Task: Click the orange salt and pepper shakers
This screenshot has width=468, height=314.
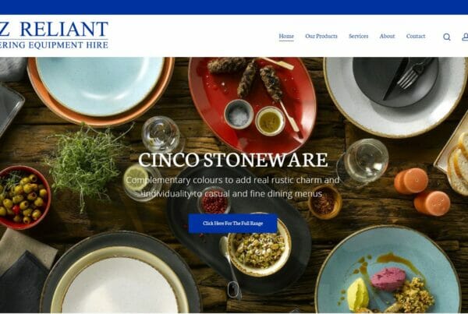Action: tap(422, 192)
